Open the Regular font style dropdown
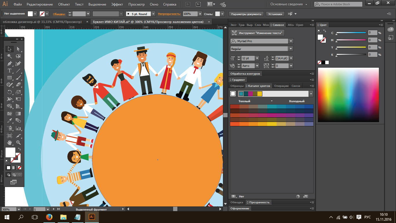396x223 pixels. tap(291, 49)
